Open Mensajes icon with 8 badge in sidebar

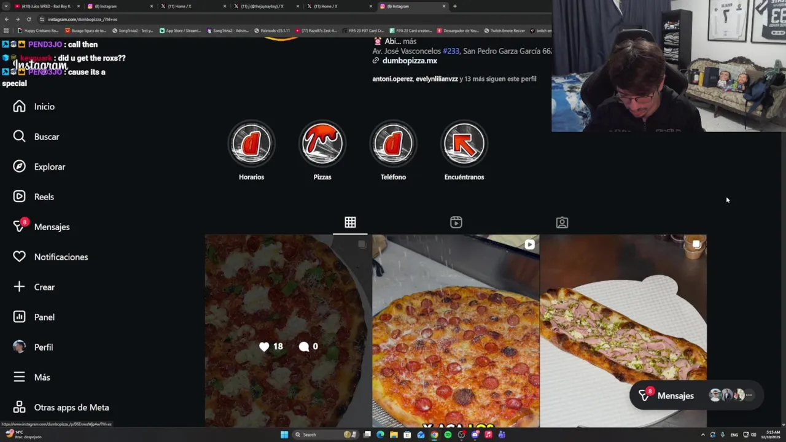click(x=19, y=227)
